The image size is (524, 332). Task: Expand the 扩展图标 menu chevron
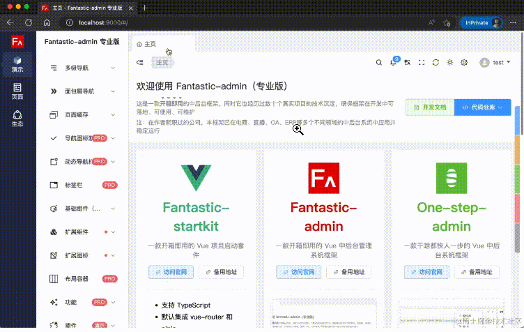click(114, 255)
